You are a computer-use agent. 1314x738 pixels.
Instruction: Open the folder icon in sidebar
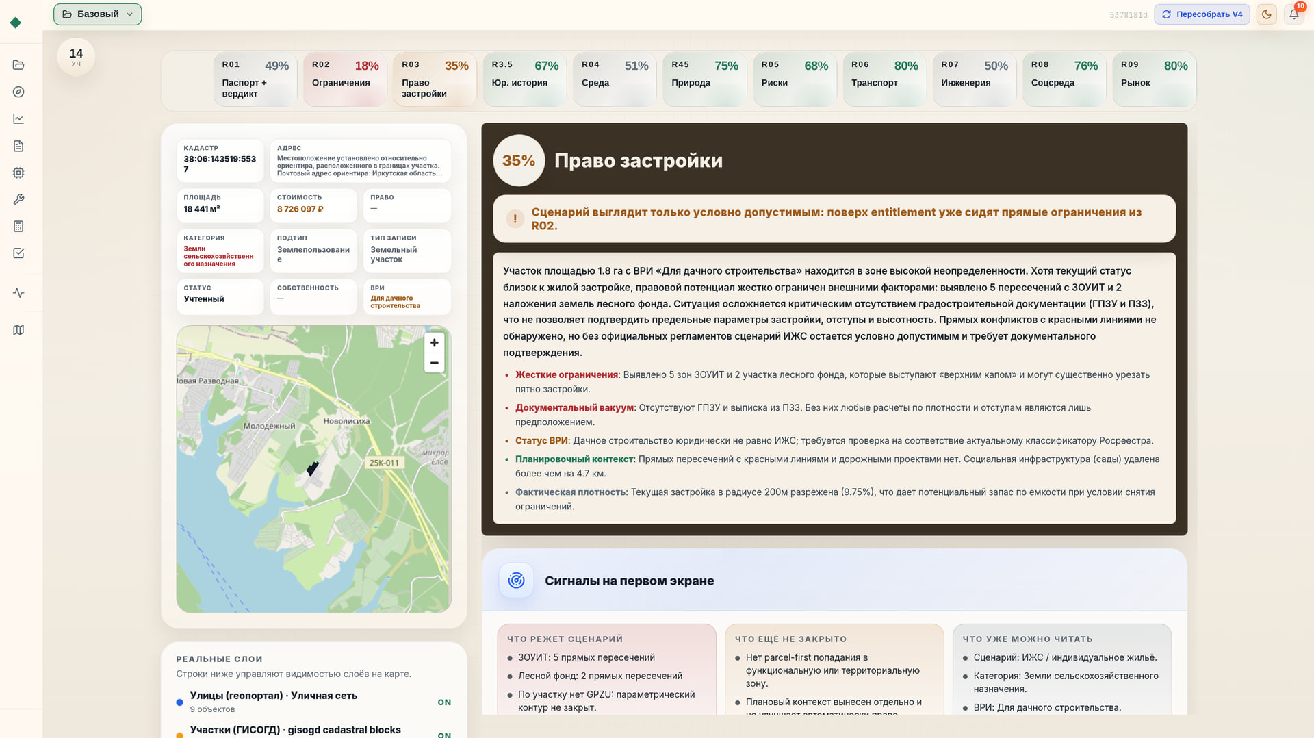[x=18, y=65]
